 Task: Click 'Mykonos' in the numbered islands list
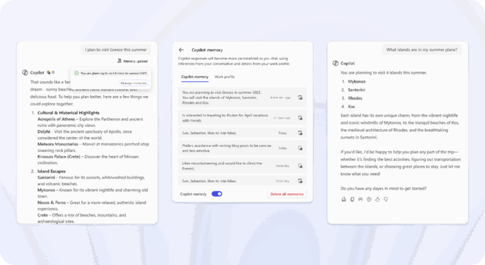[x=357, y=81]
